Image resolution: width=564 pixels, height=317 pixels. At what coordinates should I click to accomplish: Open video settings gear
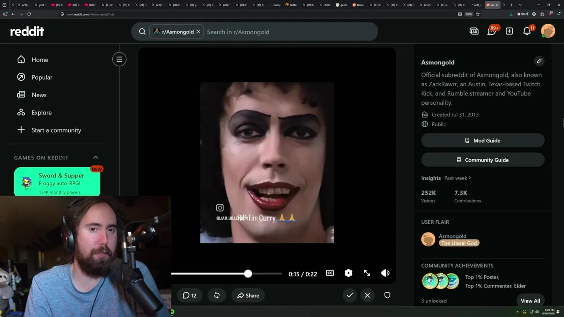tap(349, 273)
